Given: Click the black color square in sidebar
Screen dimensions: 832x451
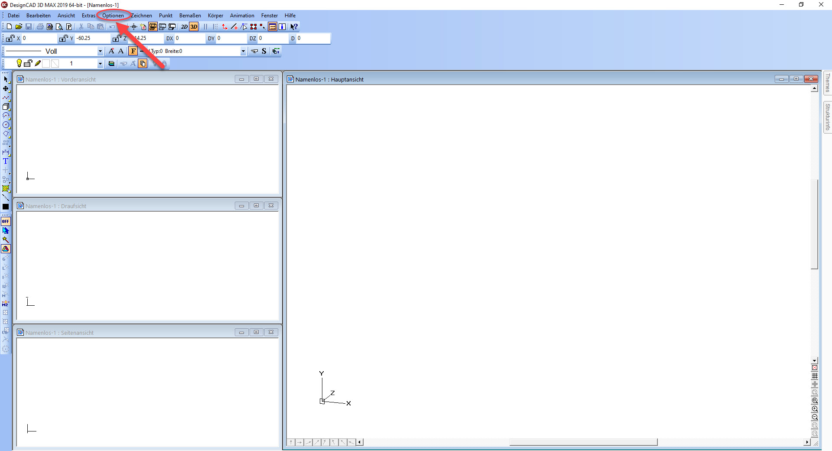Looking at the screenshot, I should coord(6,207).
